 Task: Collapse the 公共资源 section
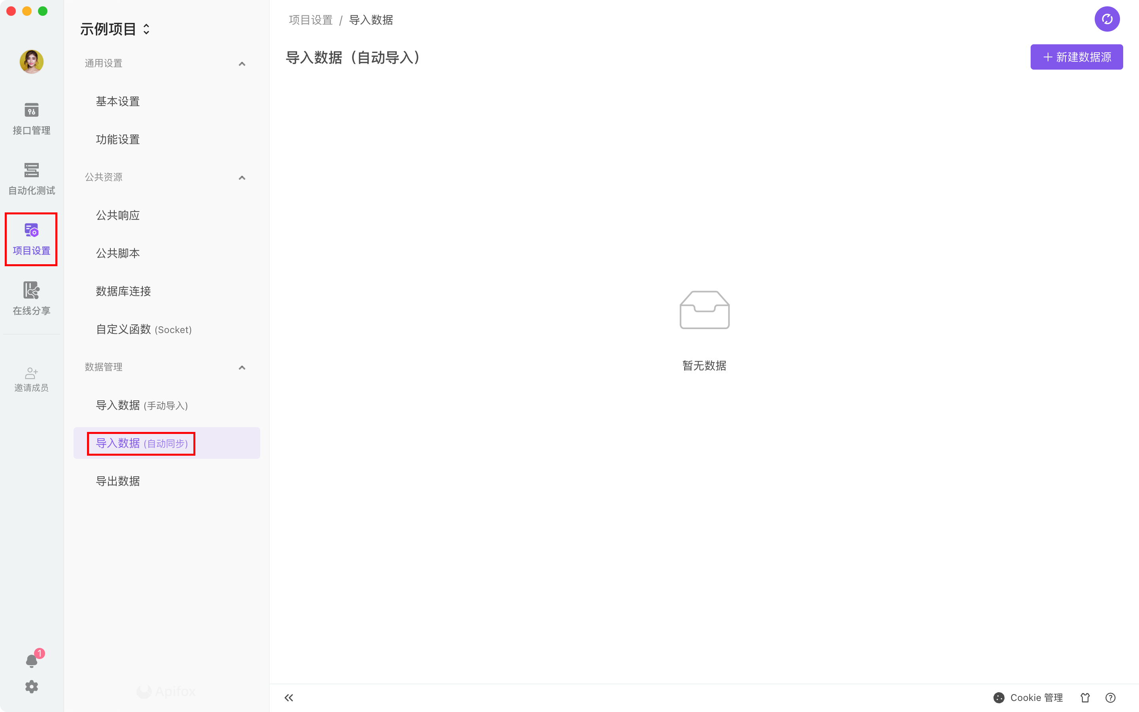242,178
